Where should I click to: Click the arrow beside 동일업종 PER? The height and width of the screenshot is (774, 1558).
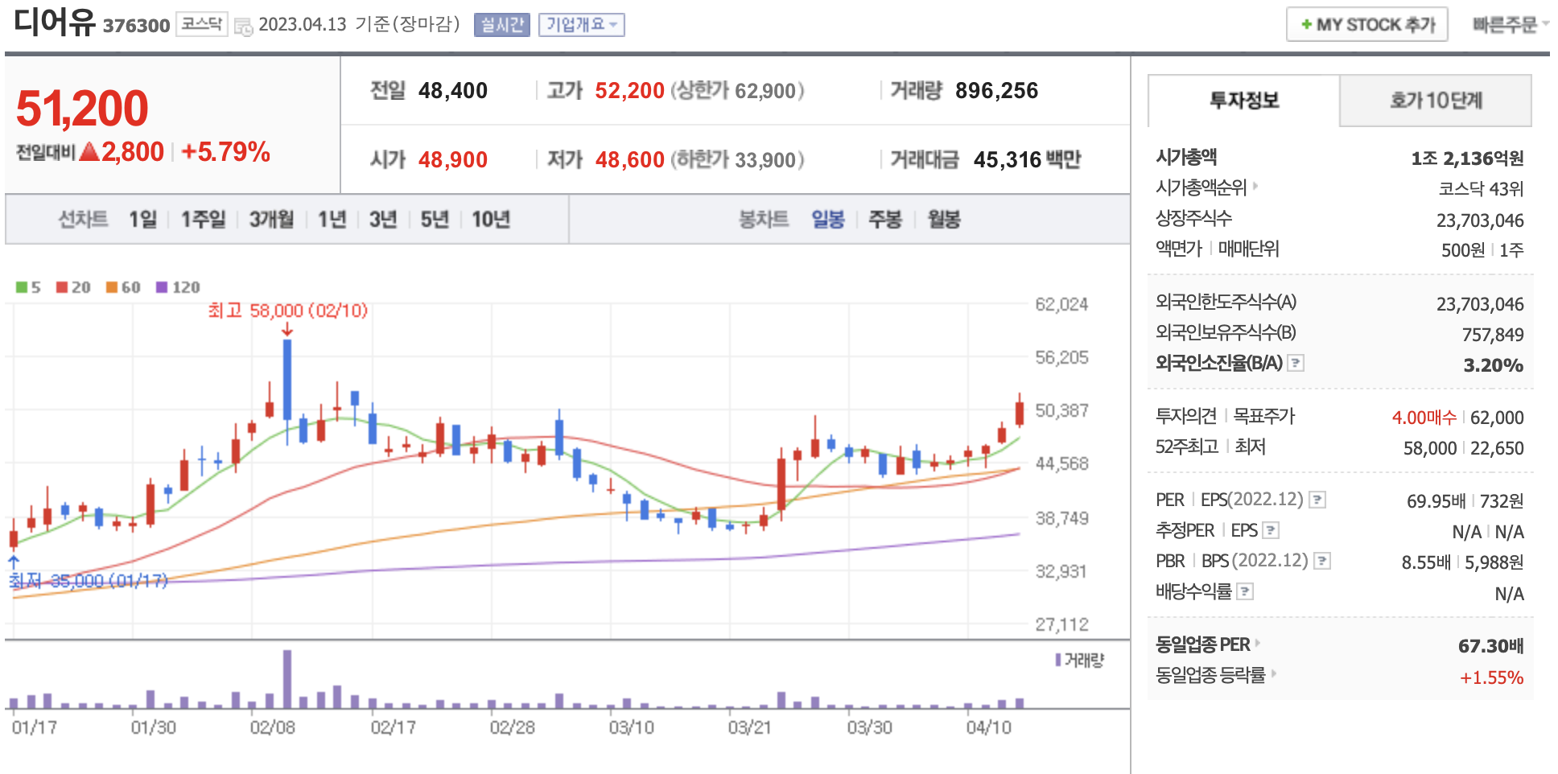point(1258,644)
